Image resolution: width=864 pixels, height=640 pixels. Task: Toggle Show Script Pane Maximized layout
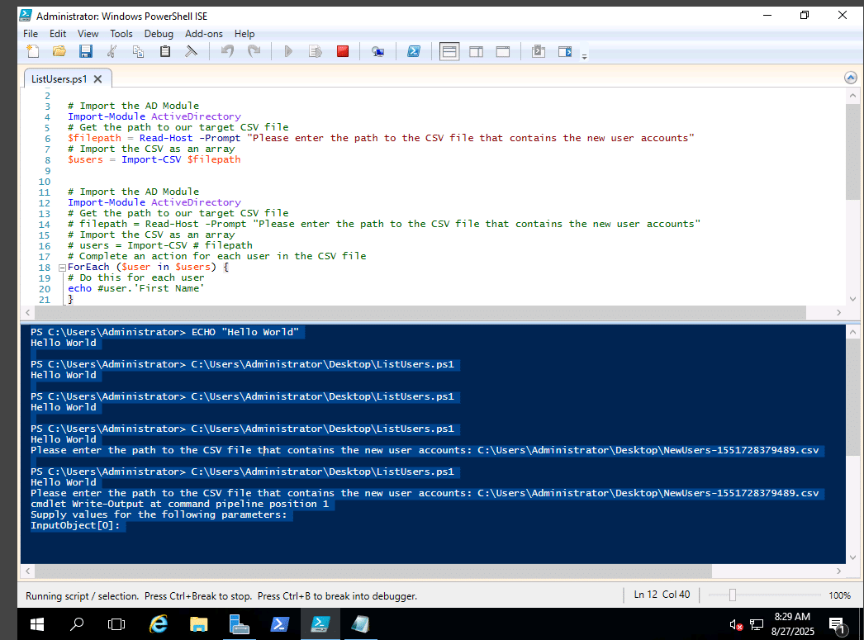click(x=502, y=52)
